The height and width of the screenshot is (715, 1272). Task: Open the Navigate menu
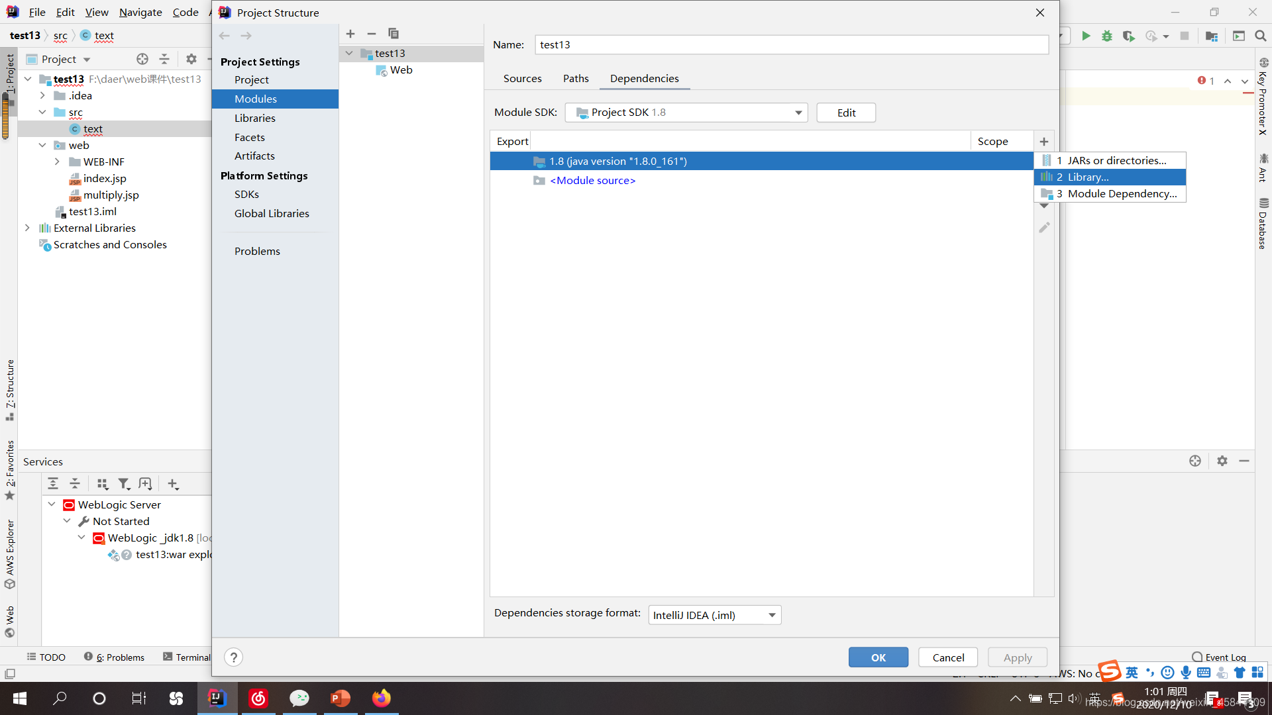click(x=140, y=12)
